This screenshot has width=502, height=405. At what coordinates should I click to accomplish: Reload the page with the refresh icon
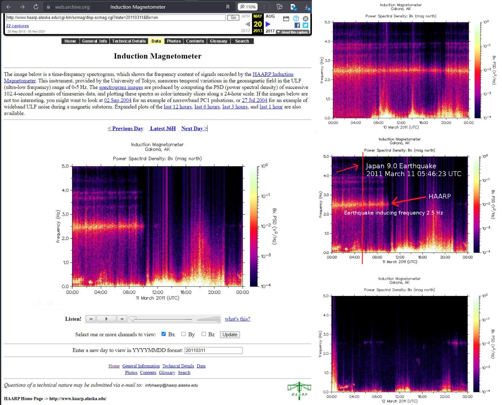coord(36,7)
